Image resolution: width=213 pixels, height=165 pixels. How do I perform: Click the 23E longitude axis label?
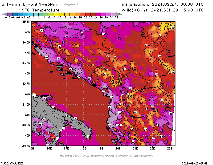(170, 148)
